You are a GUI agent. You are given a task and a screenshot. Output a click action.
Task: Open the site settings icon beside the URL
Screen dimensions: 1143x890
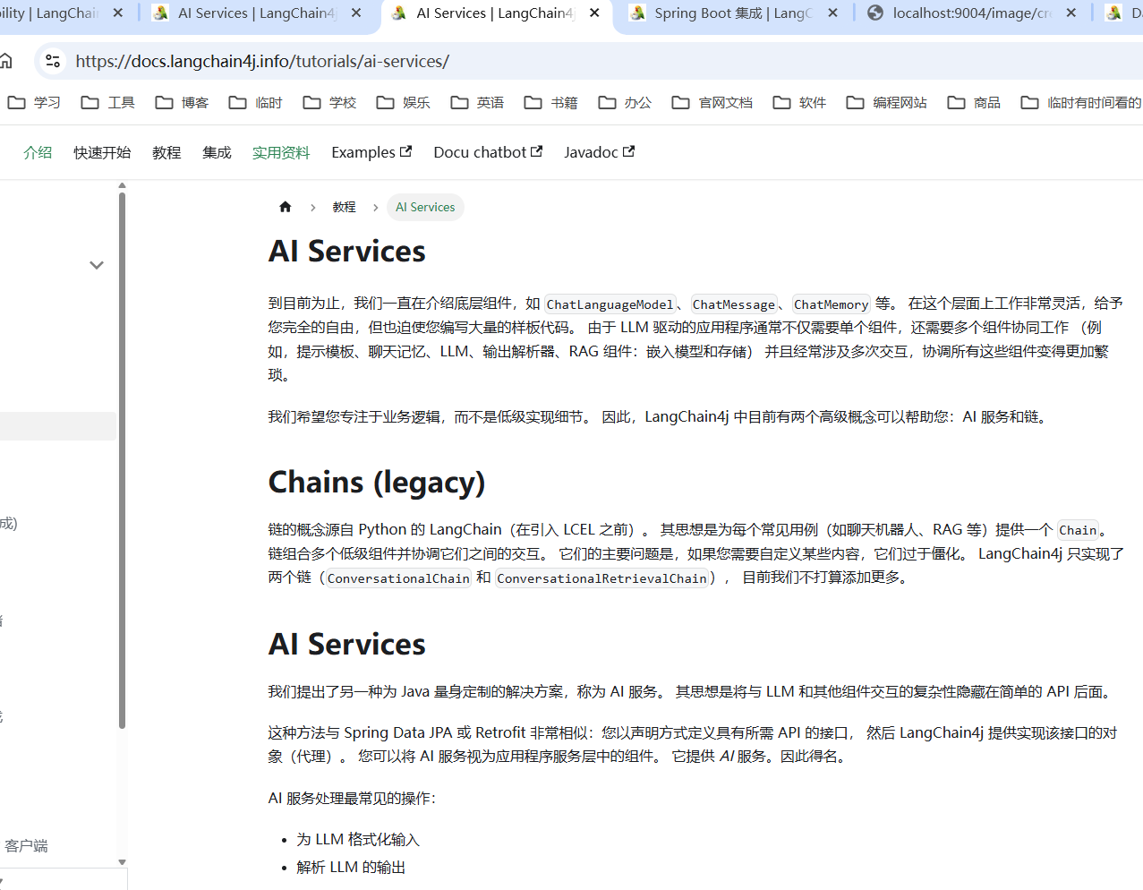click(52, 61)
